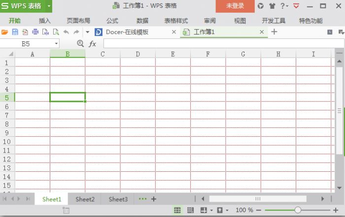Open the eye protection mode dropdown arrow
Viewport: 345px width, 217px height.
[x=227, y=211]
